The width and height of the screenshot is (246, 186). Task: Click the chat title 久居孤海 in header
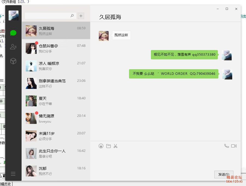click(x=110, y=17)
